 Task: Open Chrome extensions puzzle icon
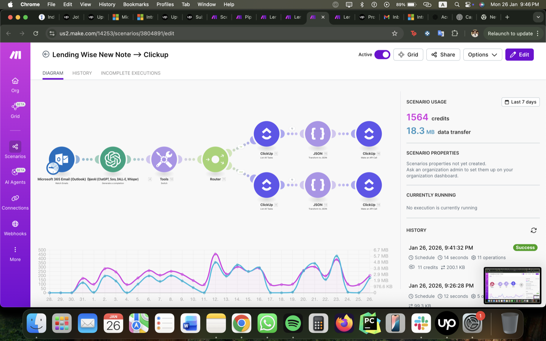(455, 33)
